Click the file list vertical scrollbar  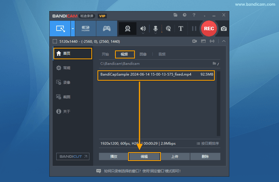pyautogui.click(x=218, y=104)
